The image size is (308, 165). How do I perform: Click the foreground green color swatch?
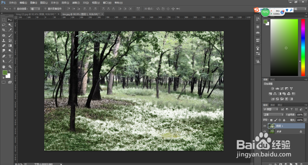pyautogui.click(x=5, y=72)
